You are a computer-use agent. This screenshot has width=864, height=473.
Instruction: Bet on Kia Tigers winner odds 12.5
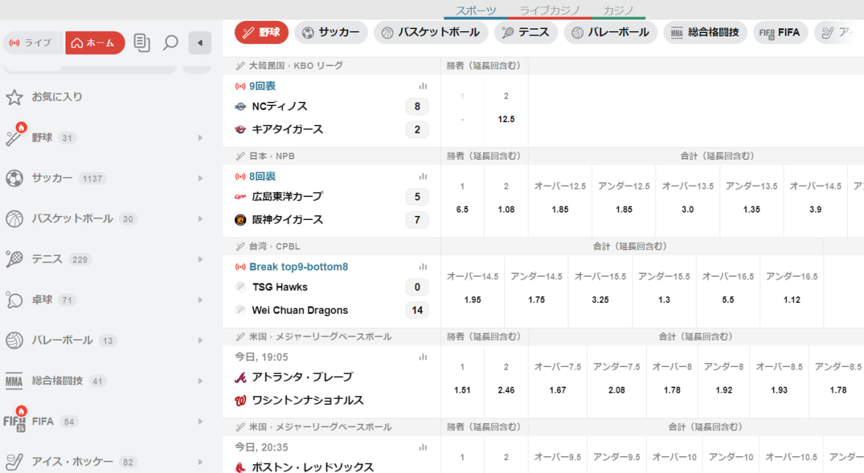(x=506, y=111)
